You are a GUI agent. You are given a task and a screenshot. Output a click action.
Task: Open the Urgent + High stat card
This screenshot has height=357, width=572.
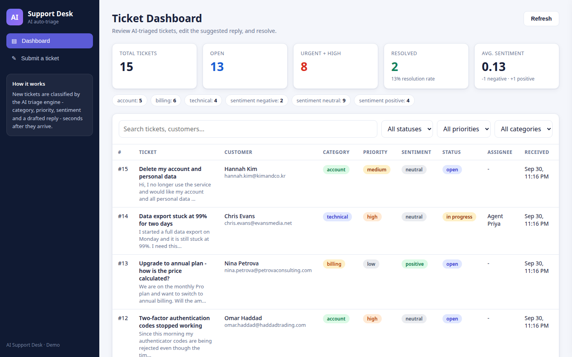(336, 66)
